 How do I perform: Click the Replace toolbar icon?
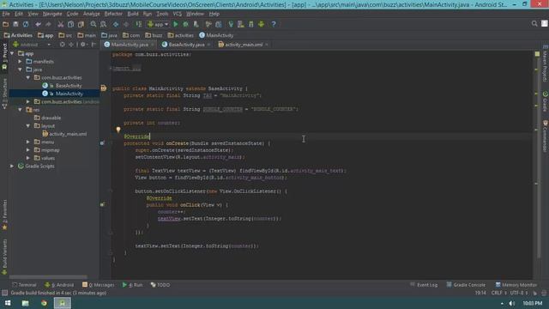pos(104,24)
